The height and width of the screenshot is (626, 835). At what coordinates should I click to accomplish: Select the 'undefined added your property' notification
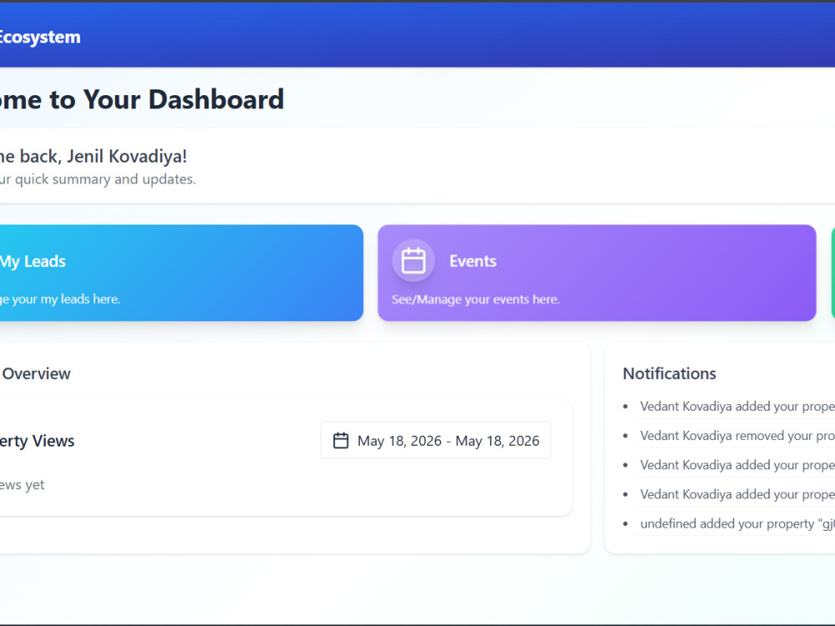pyautogui.click(x=737, y=524)
